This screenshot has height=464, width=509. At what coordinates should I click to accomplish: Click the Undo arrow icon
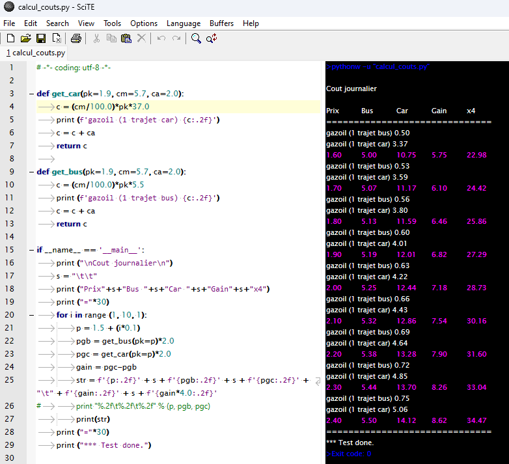coord(161,38)
